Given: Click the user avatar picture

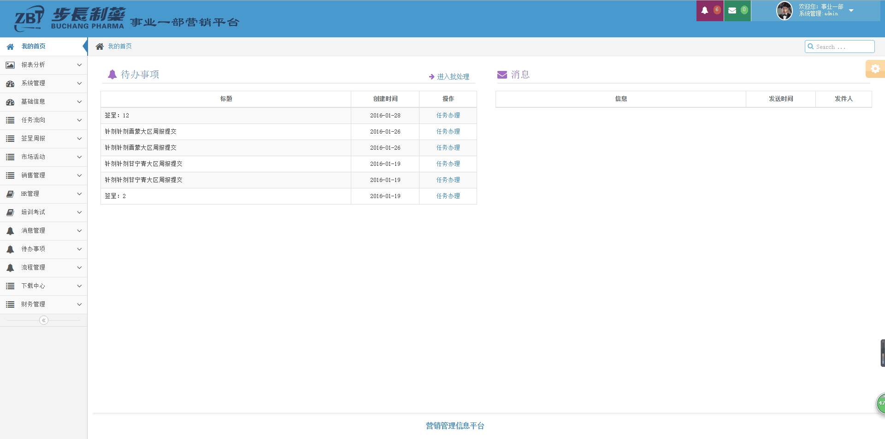Looking at the screenshot, I should pos(785,11).
